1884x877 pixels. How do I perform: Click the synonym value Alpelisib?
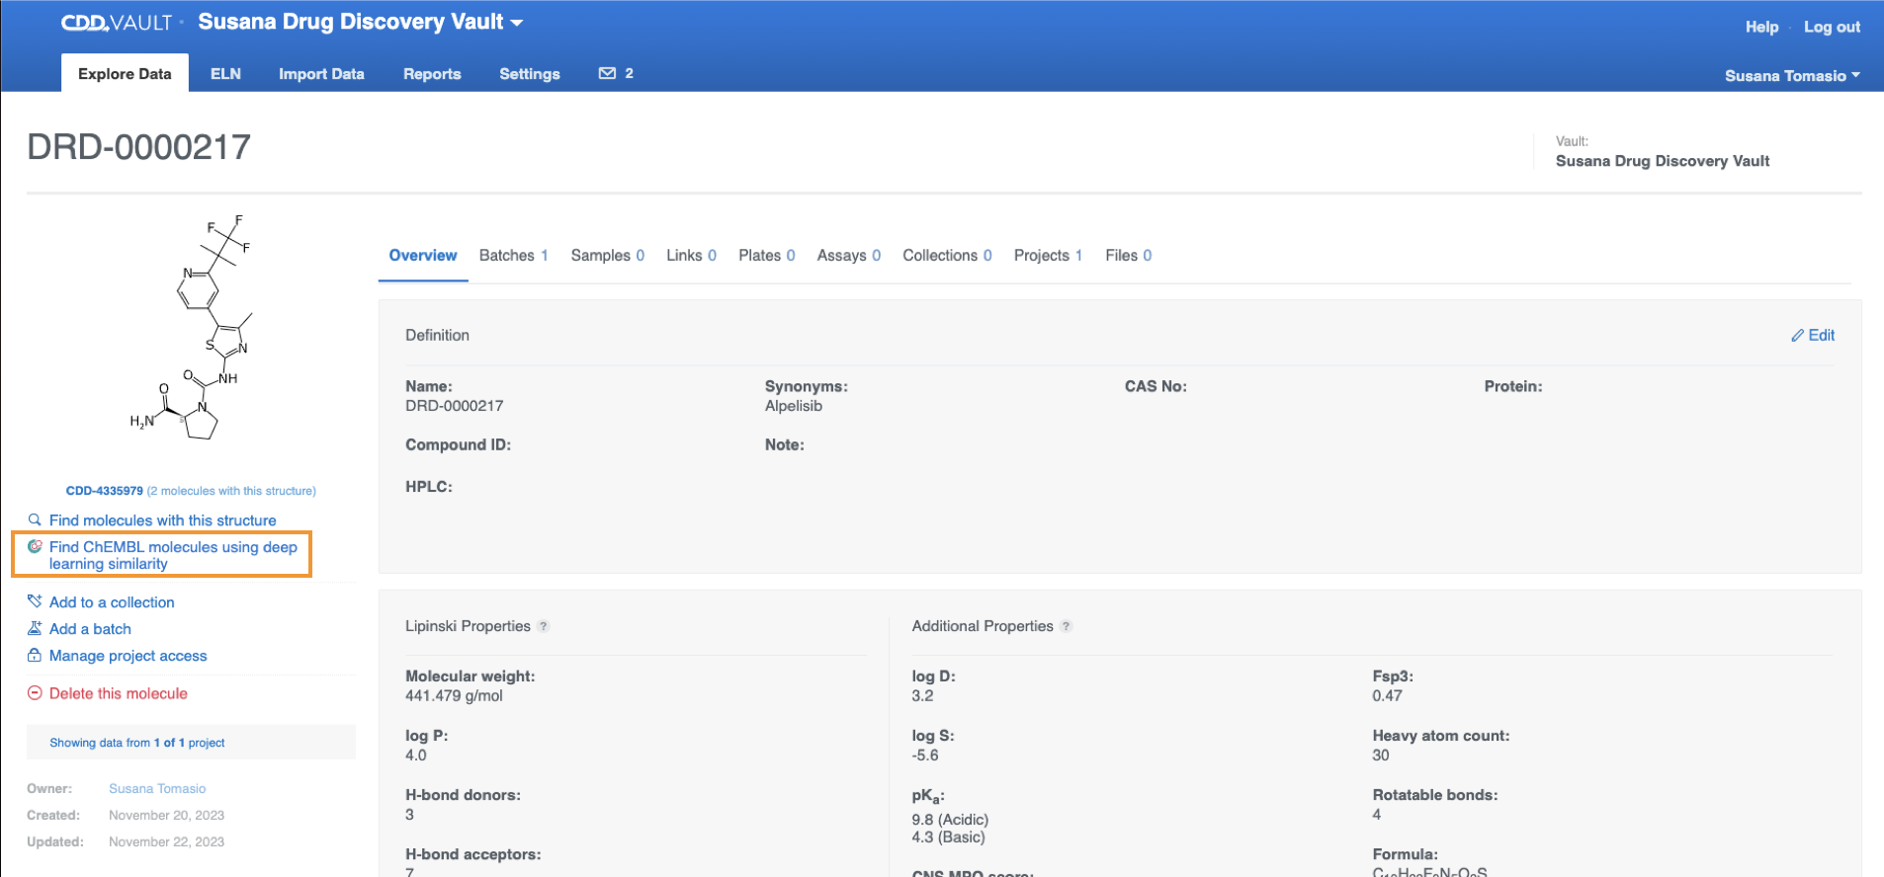coord(794,406)
